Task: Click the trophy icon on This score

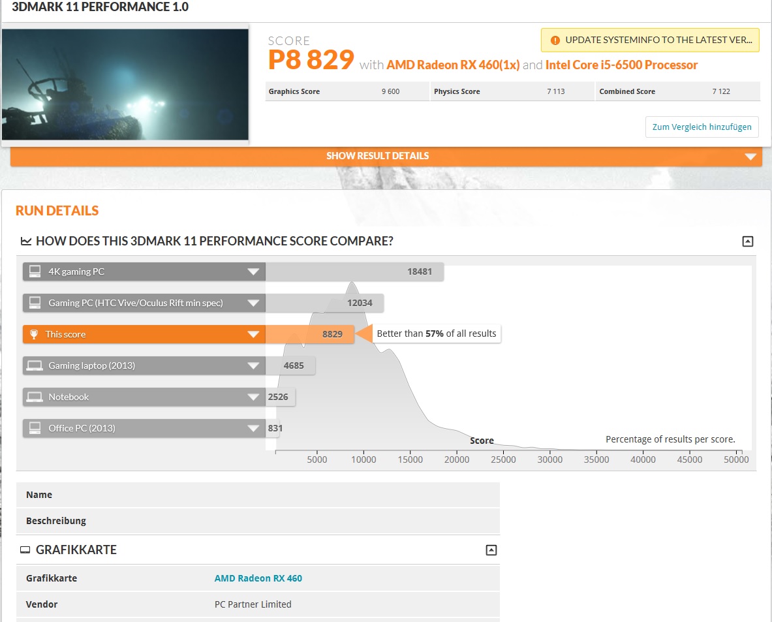Action: [x=34, y=334]
